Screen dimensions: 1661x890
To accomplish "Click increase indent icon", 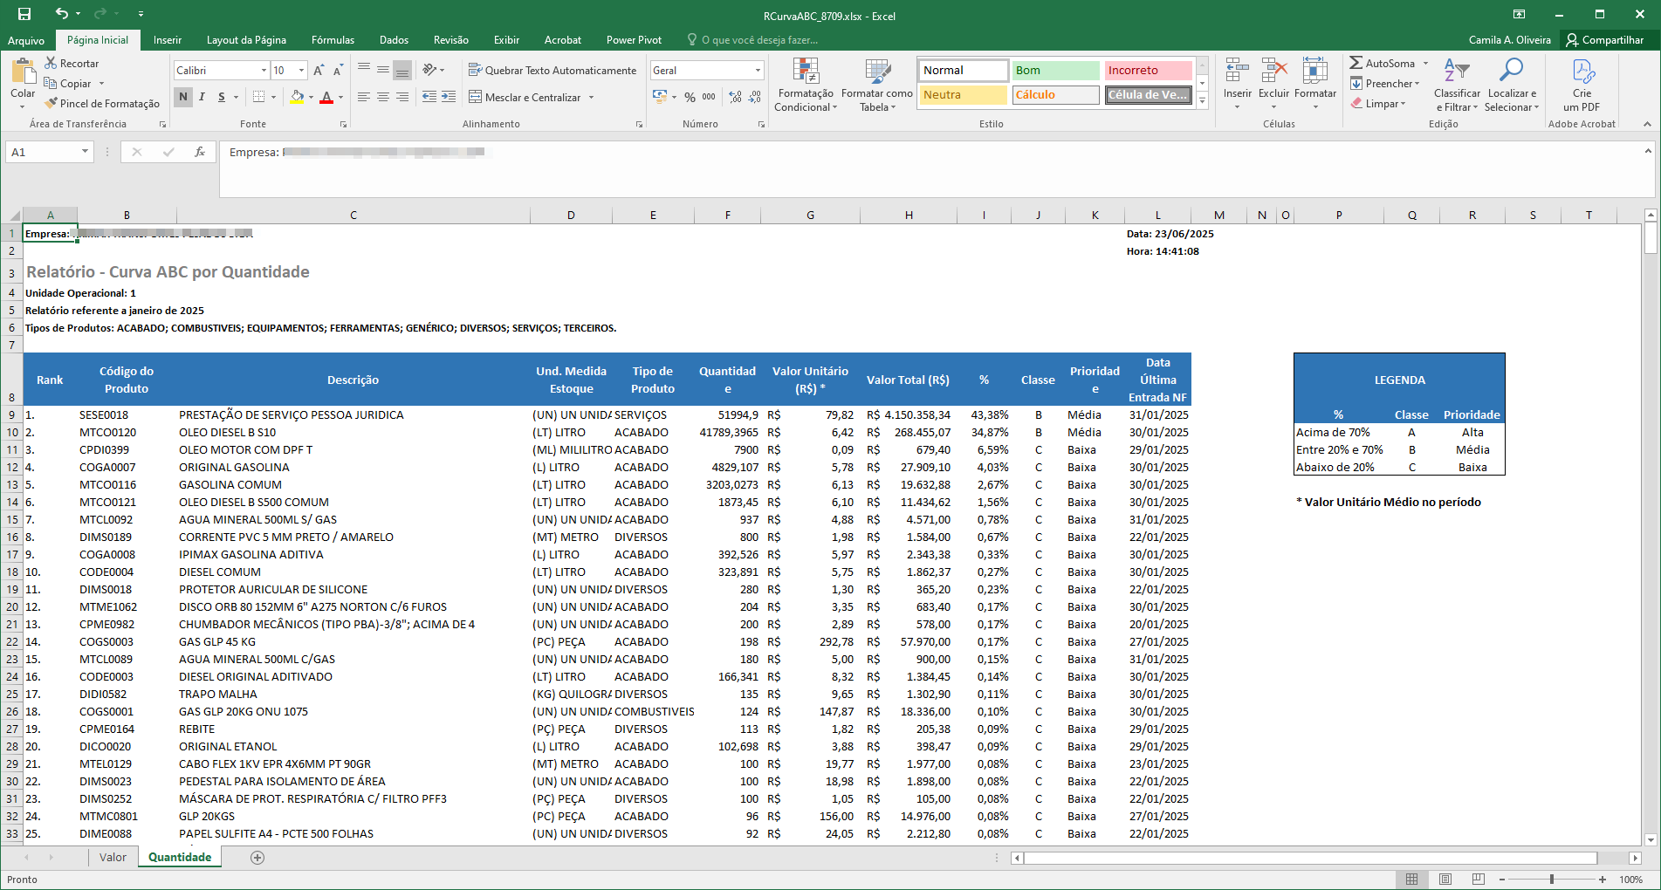I will [x=449, y=97].
